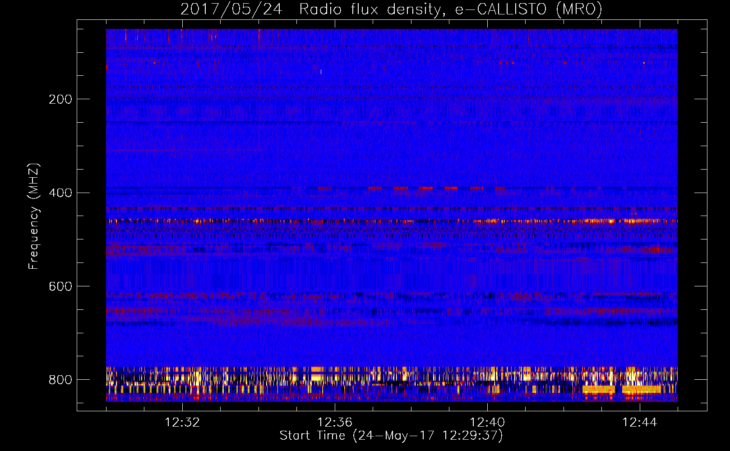
Task: Click the 600 frequency tick label
Action: tap(60, 286)
